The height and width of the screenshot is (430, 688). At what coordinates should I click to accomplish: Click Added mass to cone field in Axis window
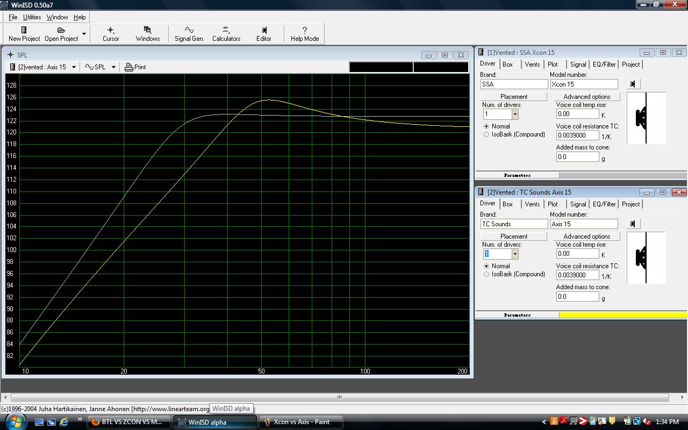point(577,297)
